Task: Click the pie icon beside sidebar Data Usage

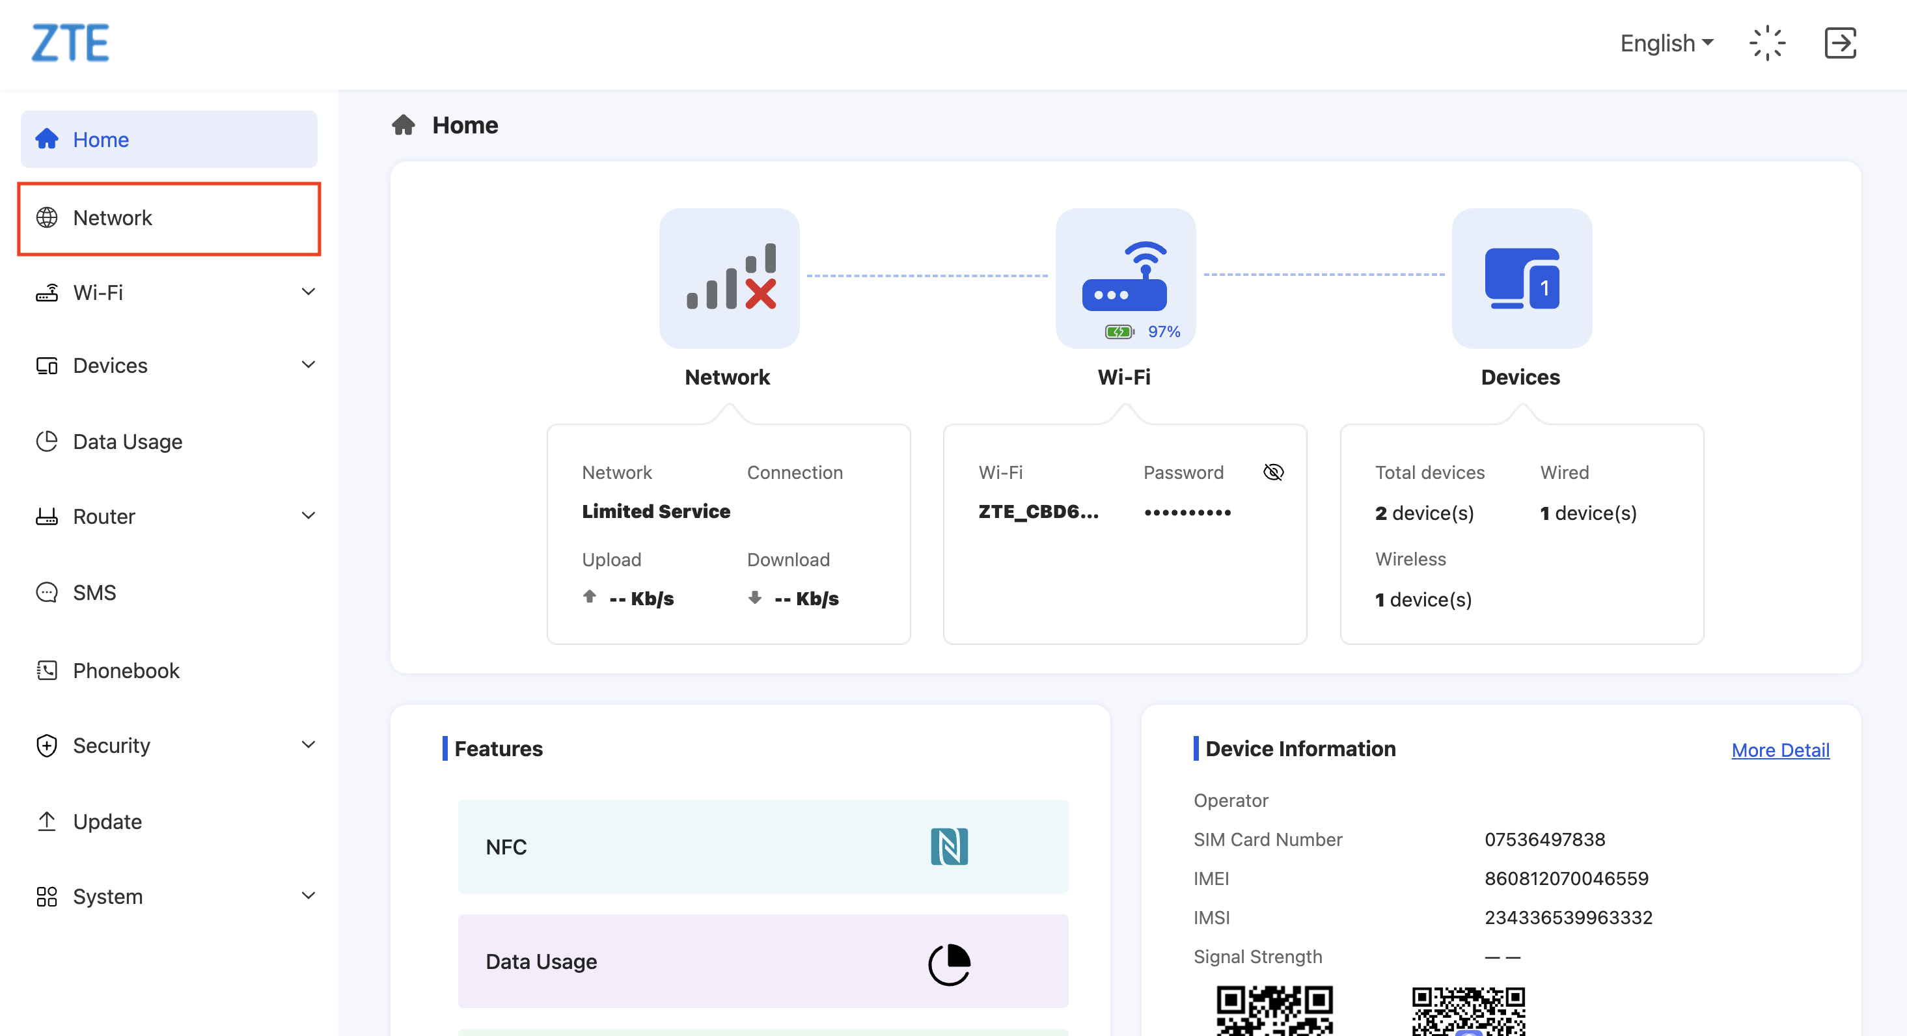Action: [x=47, y=441]
